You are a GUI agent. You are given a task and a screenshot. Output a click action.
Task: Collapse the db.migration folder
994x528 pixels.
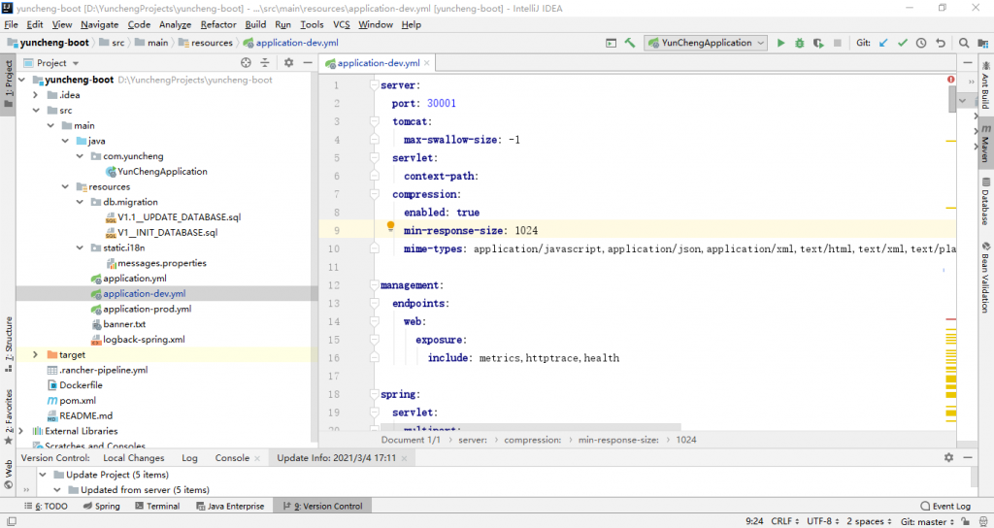(x=80, y=202)
